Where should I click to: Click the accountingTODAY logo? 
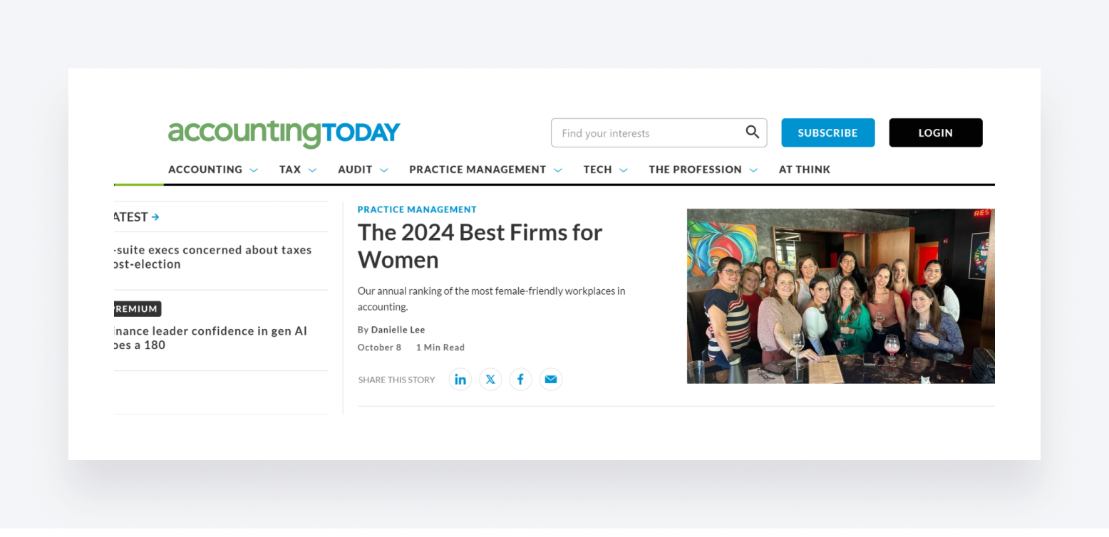tap(284, 133)
